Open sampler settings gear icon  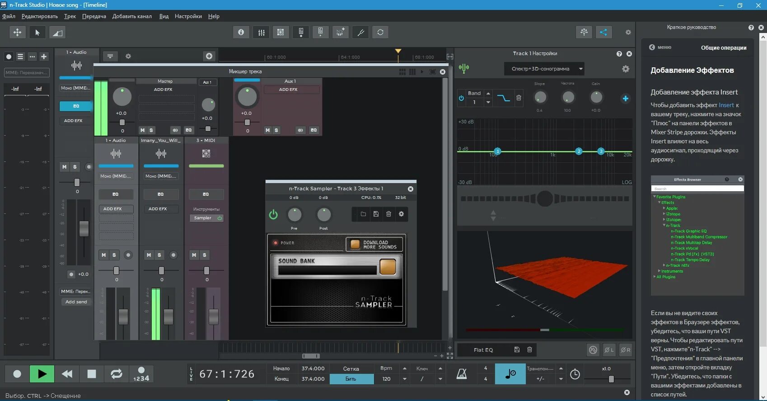[401, 214]
